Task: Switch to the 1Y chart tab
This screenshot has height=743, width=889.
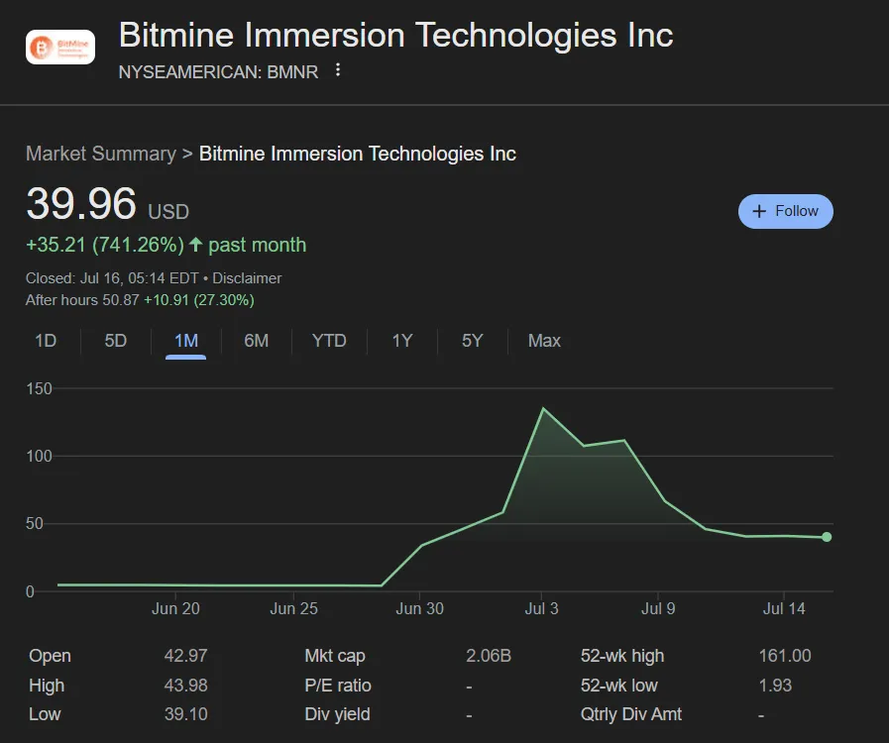Action: [x=401, y=341]
